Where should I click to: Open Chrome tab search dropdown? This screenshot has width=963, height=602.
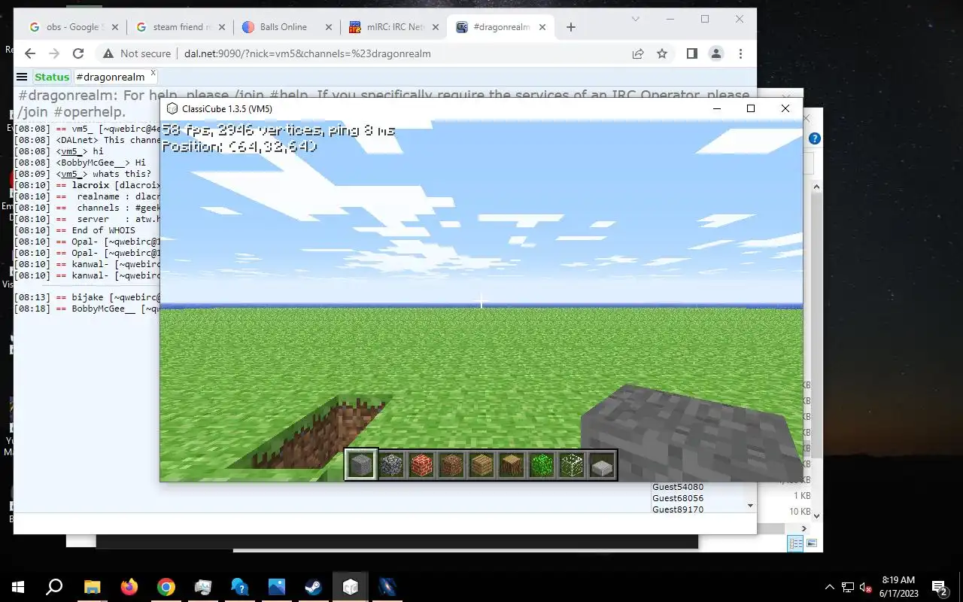tap(636, 19)
